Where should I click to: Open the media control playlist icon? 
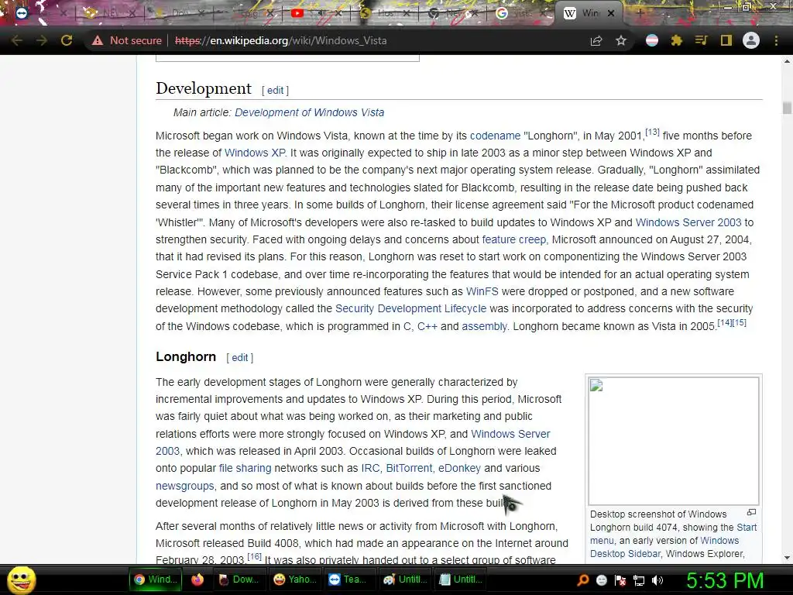(x=702, y=40)
